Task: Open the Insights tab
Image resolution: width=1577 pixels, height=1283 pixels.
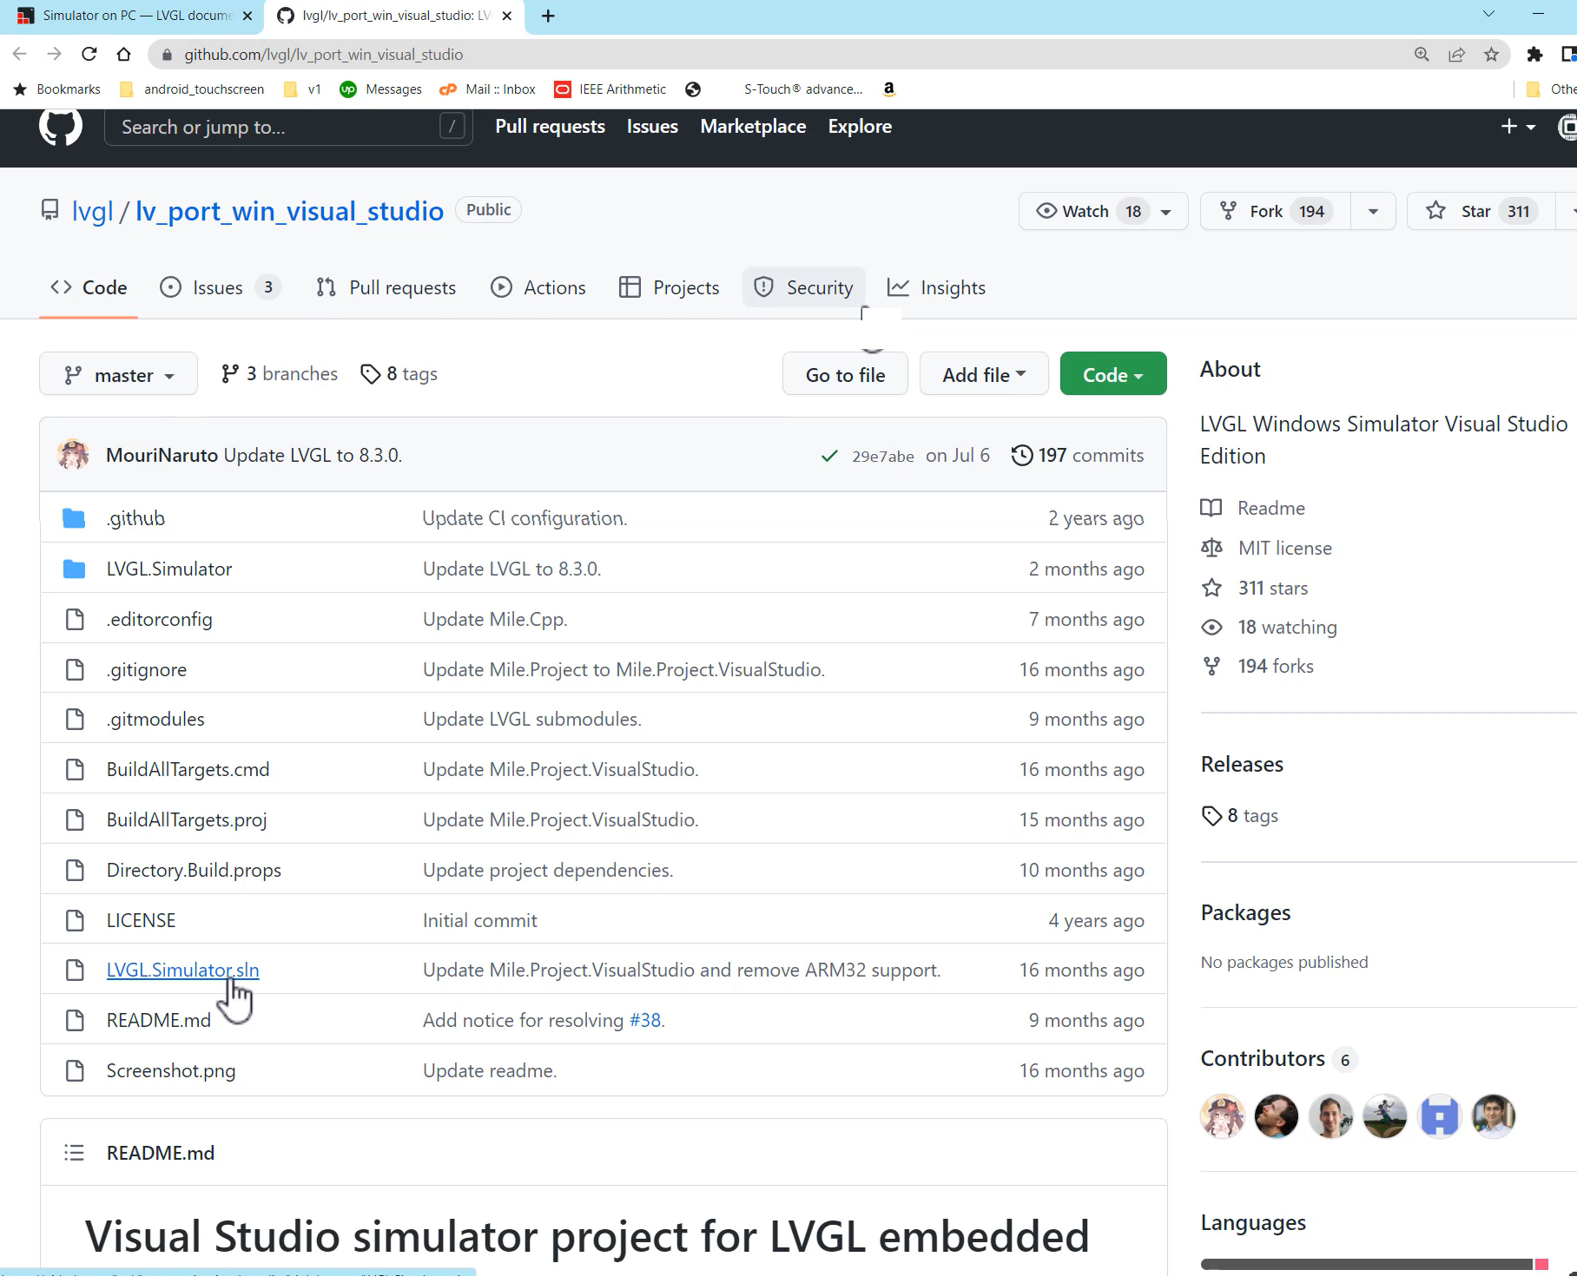Action: [x=936, y=287]
